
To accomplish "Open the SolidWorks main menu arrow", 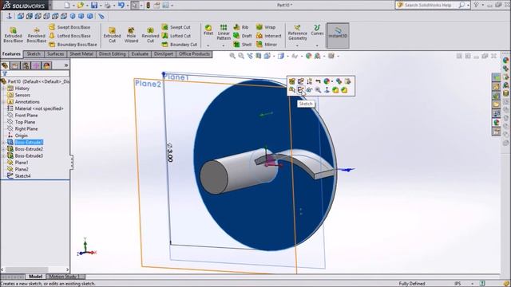I will (x=50, y=6).
